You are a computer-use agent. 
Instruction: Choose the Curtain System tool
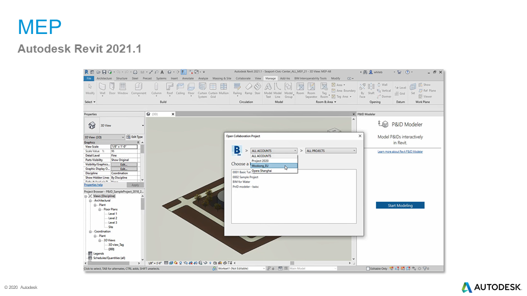point(203,90)
